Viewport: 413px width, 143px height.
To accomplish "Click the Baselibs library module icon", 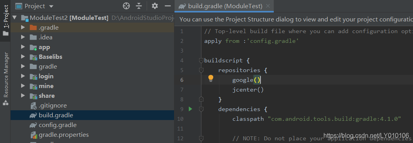I will coord(33,57).
